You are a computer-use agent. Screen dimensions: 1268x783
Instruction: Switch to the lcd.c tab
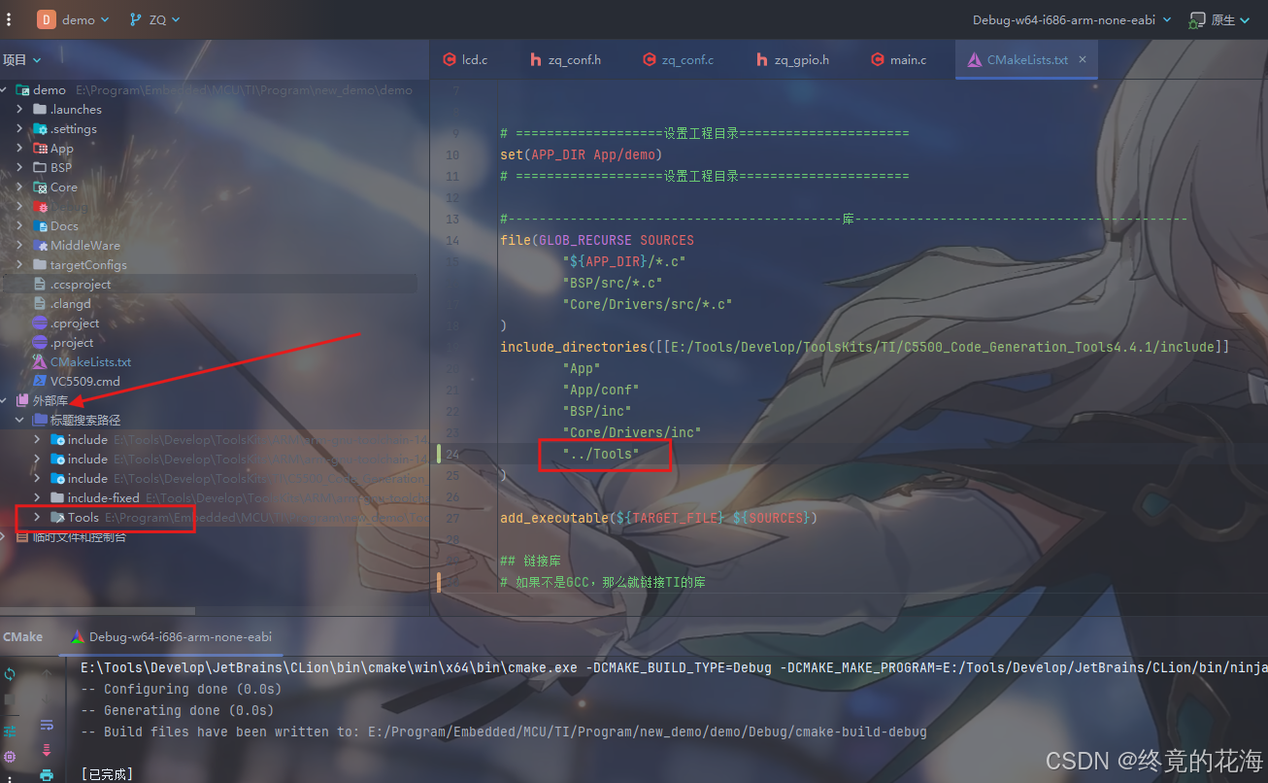(465, 59)
